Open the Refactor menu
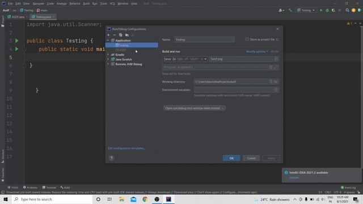Image resolution: width=363 pixels, height=204 pixels. pyautogui.click(x=75, y=3)
